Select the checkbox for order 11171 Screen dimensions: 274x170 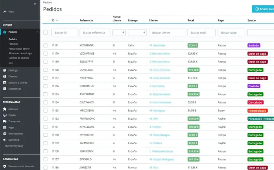[x=46, y=45]
